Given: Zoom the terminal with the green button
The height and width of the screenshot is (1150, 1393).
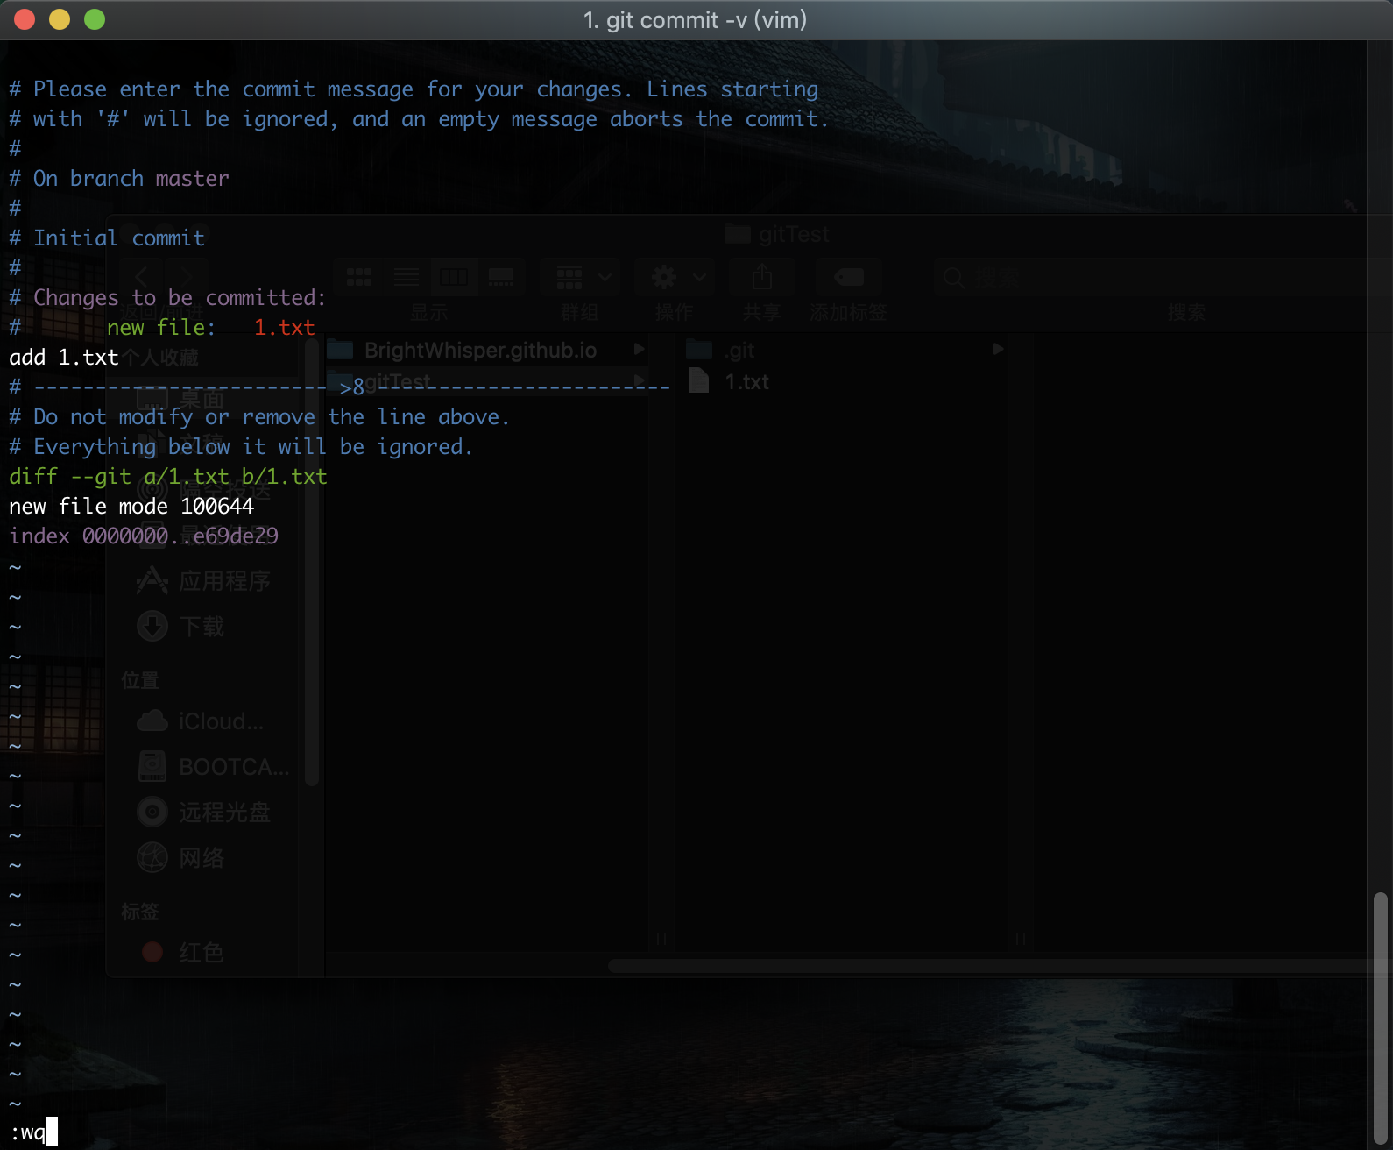Looking at the screenshot, I should (95, 19).
